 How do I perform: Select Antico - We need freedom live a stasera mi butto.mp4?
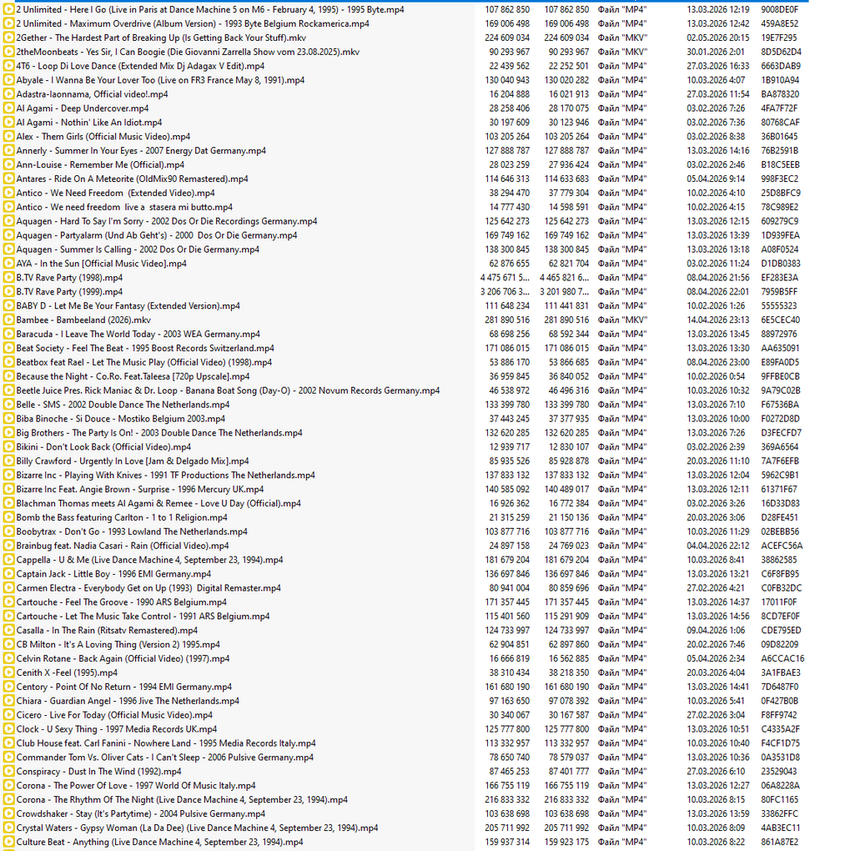point(124,208)
